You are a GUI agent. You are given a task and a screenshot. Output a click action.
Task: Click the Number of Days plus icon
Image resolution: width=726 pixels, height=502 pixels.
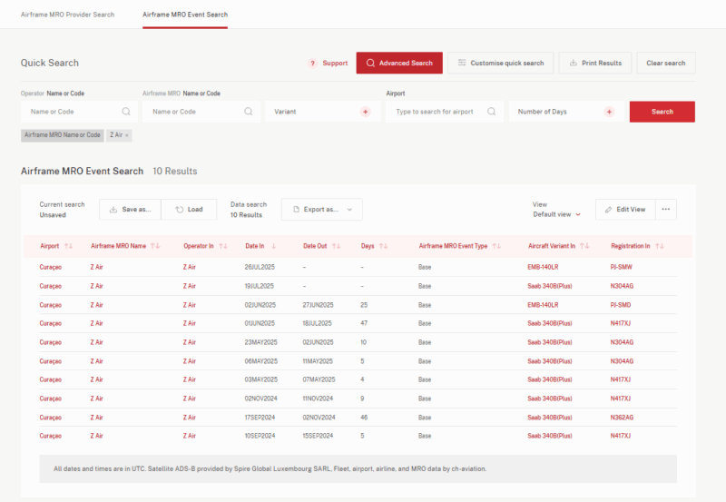(x=609, y=112)
